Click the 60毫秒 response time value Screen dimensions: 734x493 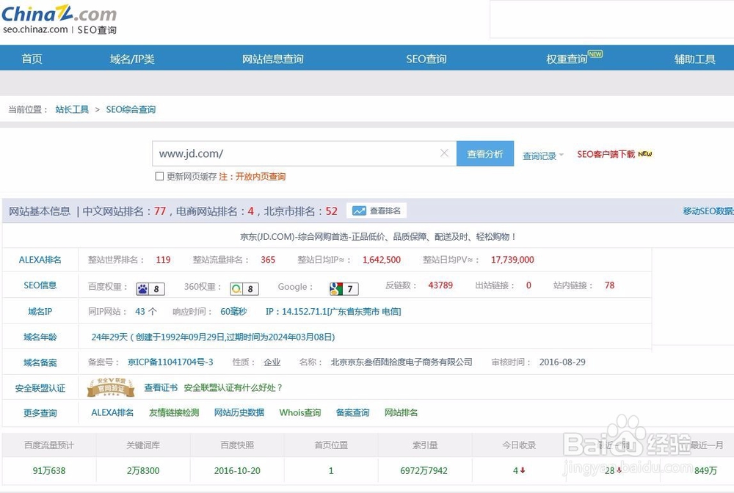(x=233, y=312)
